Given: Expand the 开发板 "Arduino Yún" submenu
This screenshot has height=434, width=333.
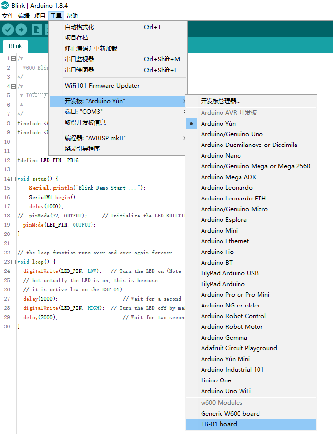Looking at the screenshot, I should coord(118,101).
